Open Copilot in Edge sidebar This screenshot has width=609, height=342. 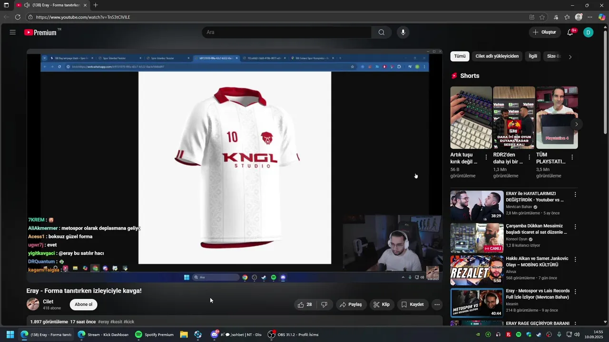[x=602, y=17]
